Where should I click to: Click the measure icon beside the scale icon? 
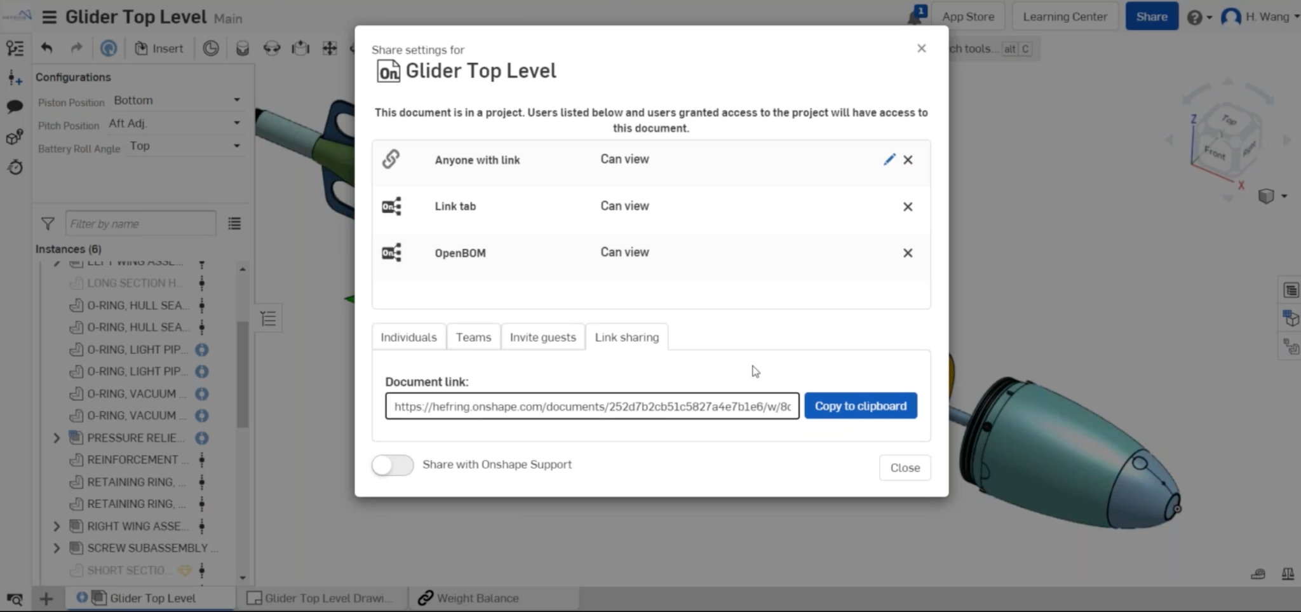[x=1258, y=574]
